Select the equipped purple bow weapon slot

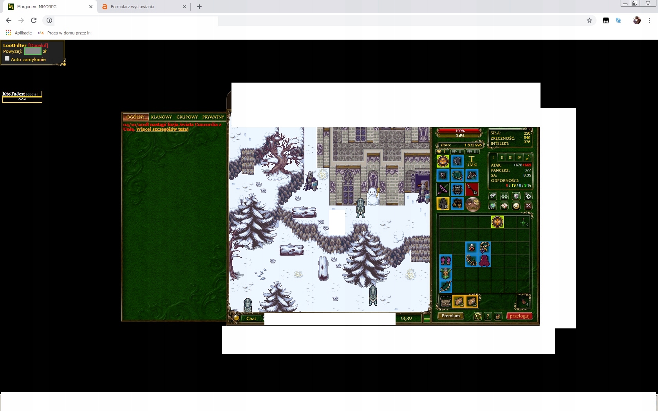[x=443, y=189]
